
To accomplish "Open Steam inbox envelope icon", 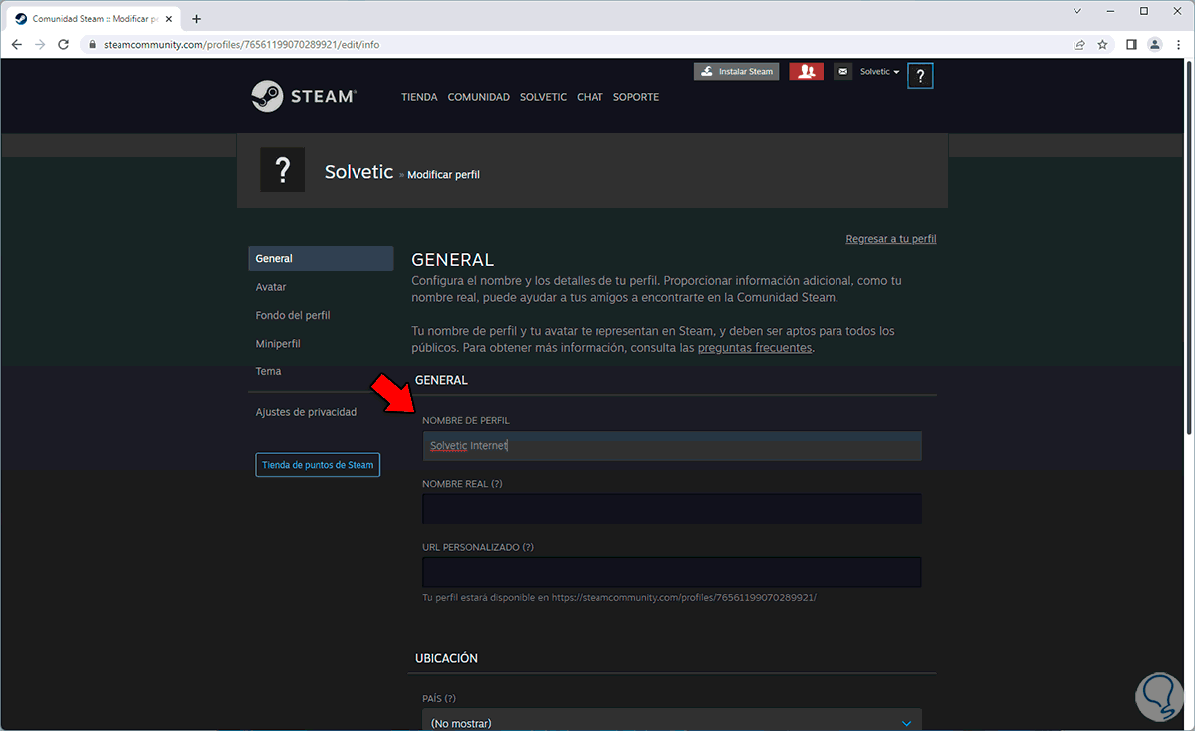I will tap(843, 72).
